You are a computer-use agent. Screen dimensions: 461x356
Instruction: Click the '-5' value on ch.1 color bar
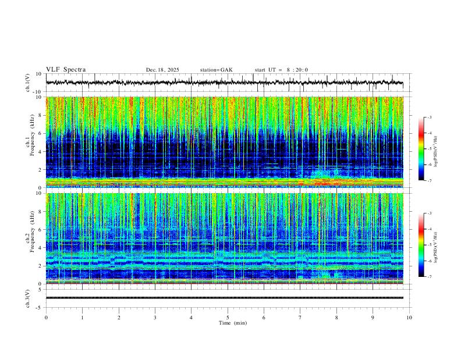[x=429, y=149]
